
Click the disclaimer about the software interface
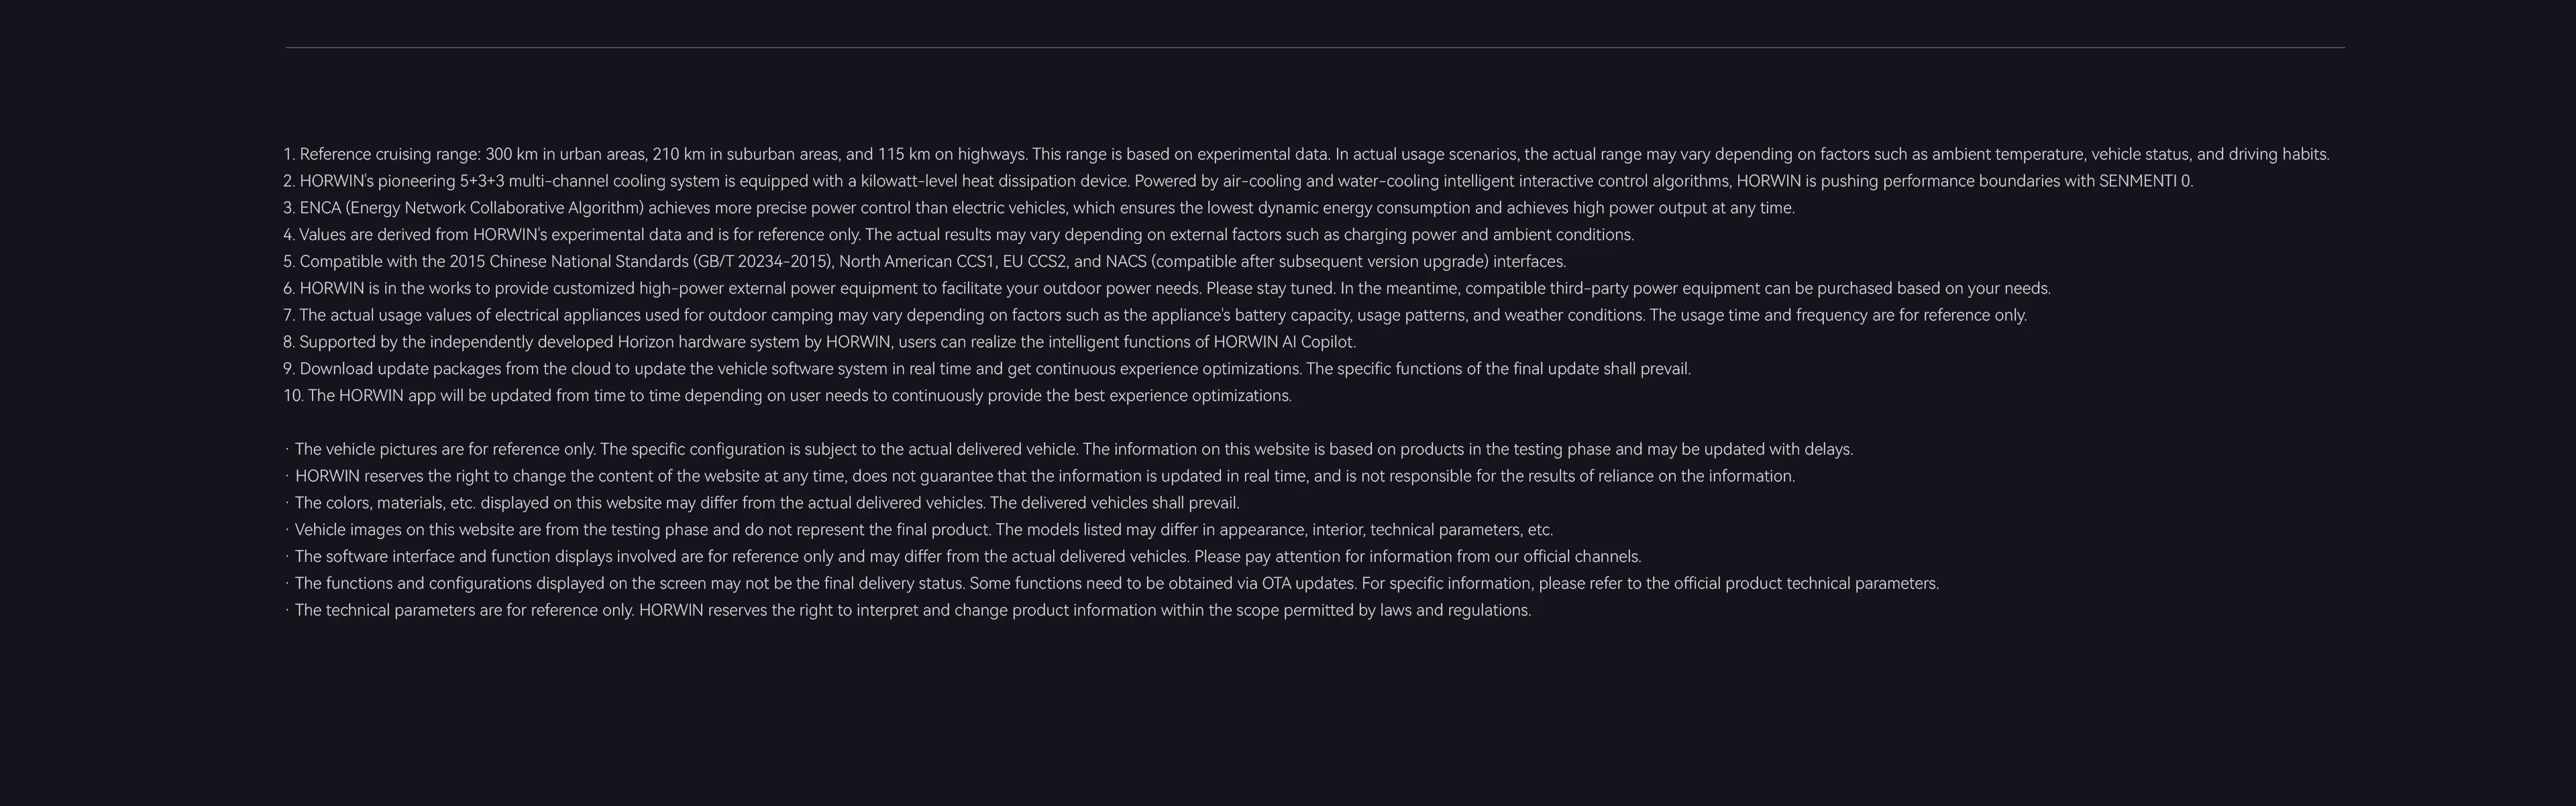[967, 557]
